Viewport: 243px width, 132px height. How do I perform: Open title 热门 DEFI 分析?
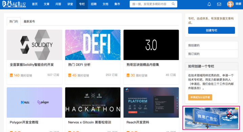coord(79,65)
